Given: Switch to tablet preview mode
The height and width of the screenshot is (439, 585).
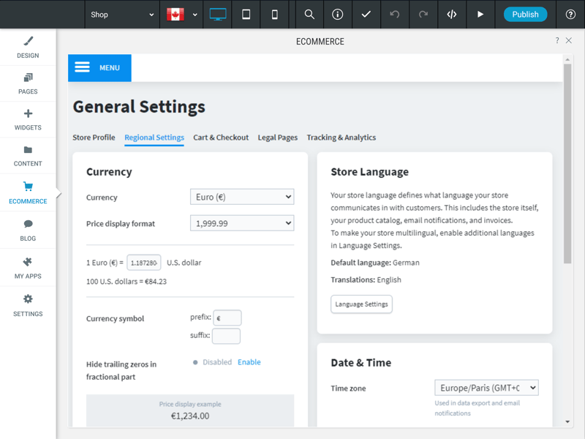Looking at the screenshot, I should point(246,14).
